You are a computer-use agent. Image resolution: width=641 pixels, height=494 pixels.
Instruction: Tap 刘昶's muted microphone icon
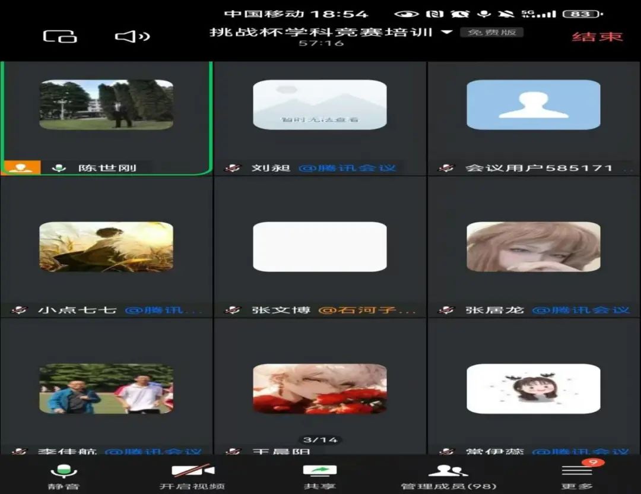[x=232, y=168]
